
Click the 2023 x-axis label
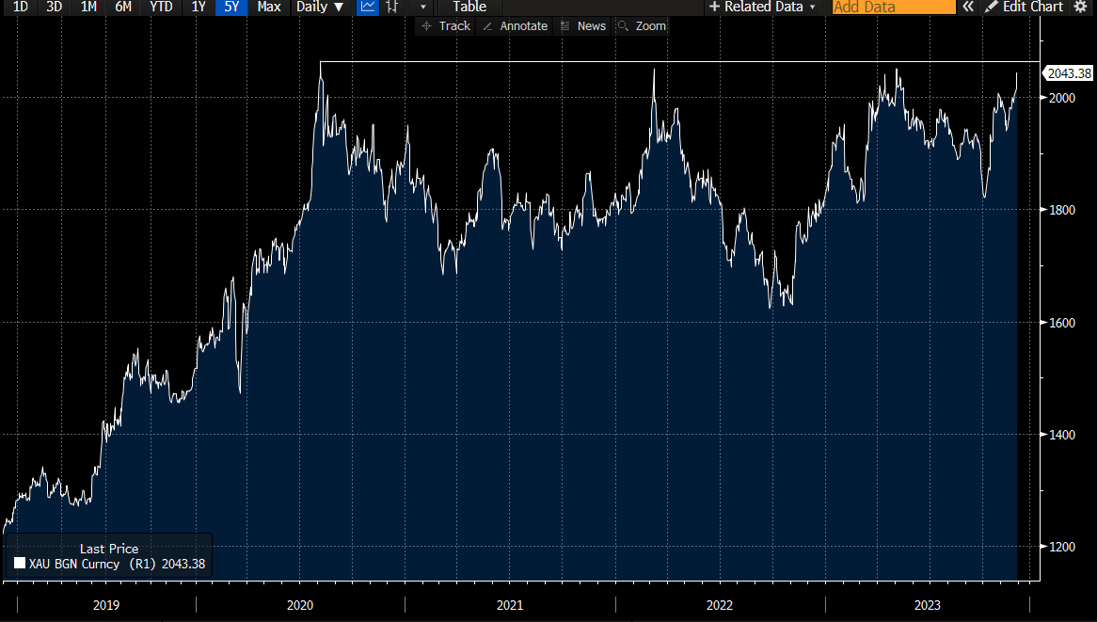pos(928,605)
